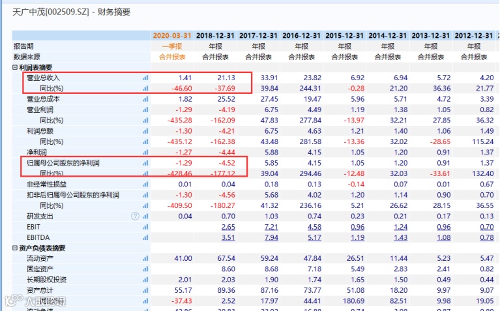Open chart icon for 同比(%) under 扣非后净利润

pos(145,206)
